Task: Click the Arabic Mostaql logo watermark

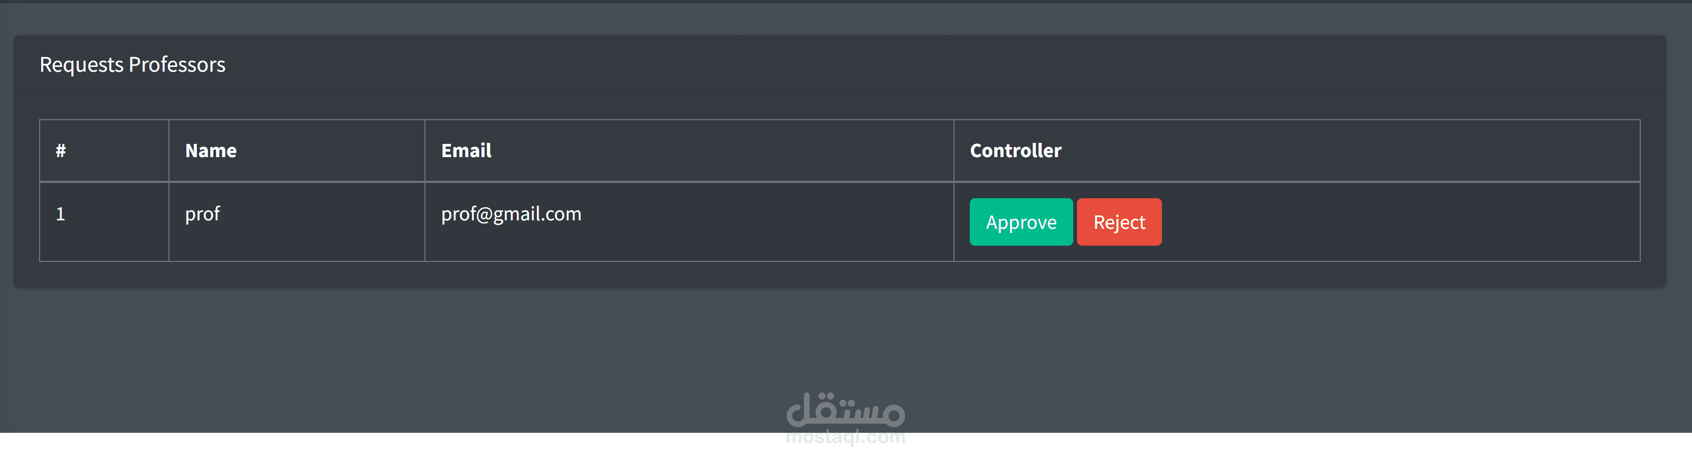Action: [845, 410]
